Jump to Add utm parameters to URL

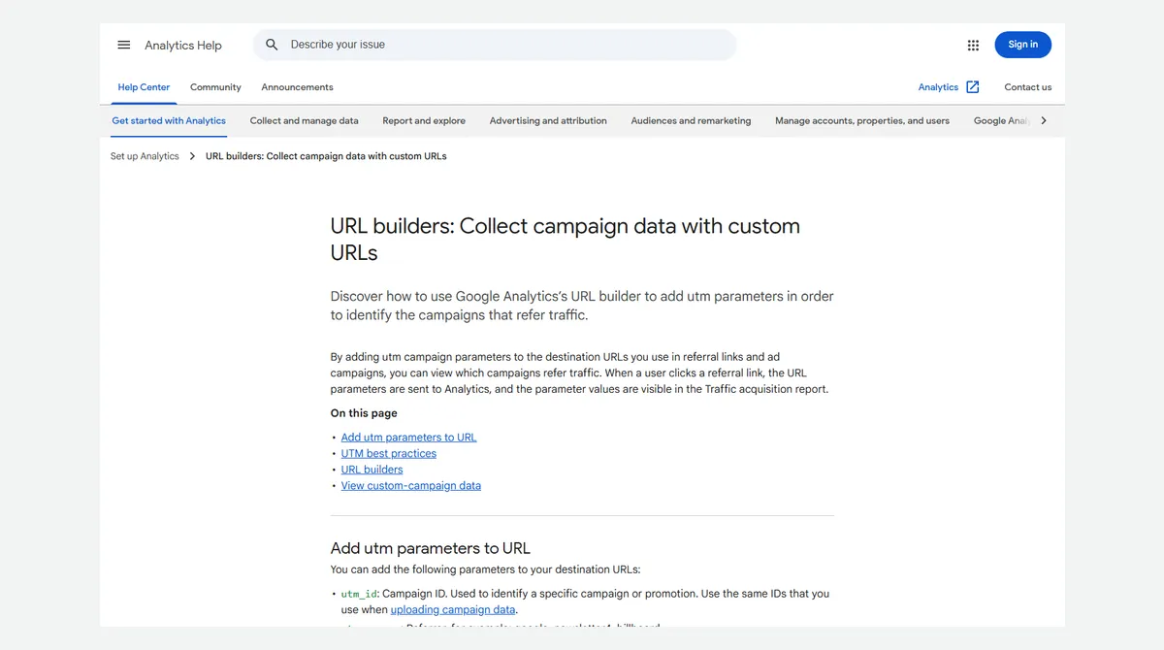[408, 438]
